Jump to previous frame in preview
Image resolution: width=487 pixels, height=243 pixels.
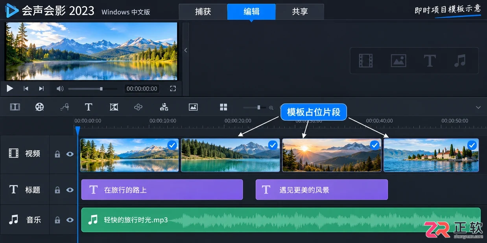(x=26, y=89)
